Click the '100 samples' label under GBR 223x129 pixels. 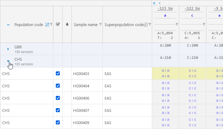(x=24, y=52)
